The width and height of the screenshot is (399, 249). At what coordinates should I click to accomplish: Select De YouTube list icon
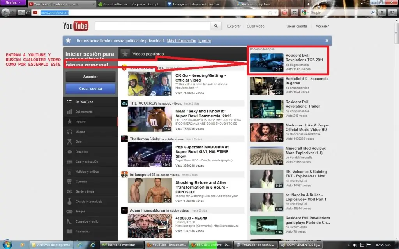coord(69,102)
